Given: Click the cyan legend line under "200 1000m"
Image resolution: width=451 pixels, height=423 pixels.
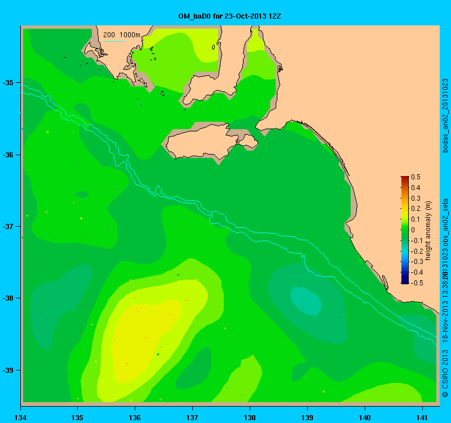Looking at the screenshot, I should 114,41.
